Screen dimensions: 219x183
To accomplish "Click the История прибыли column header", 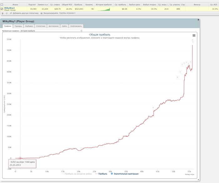I will 104,5.
